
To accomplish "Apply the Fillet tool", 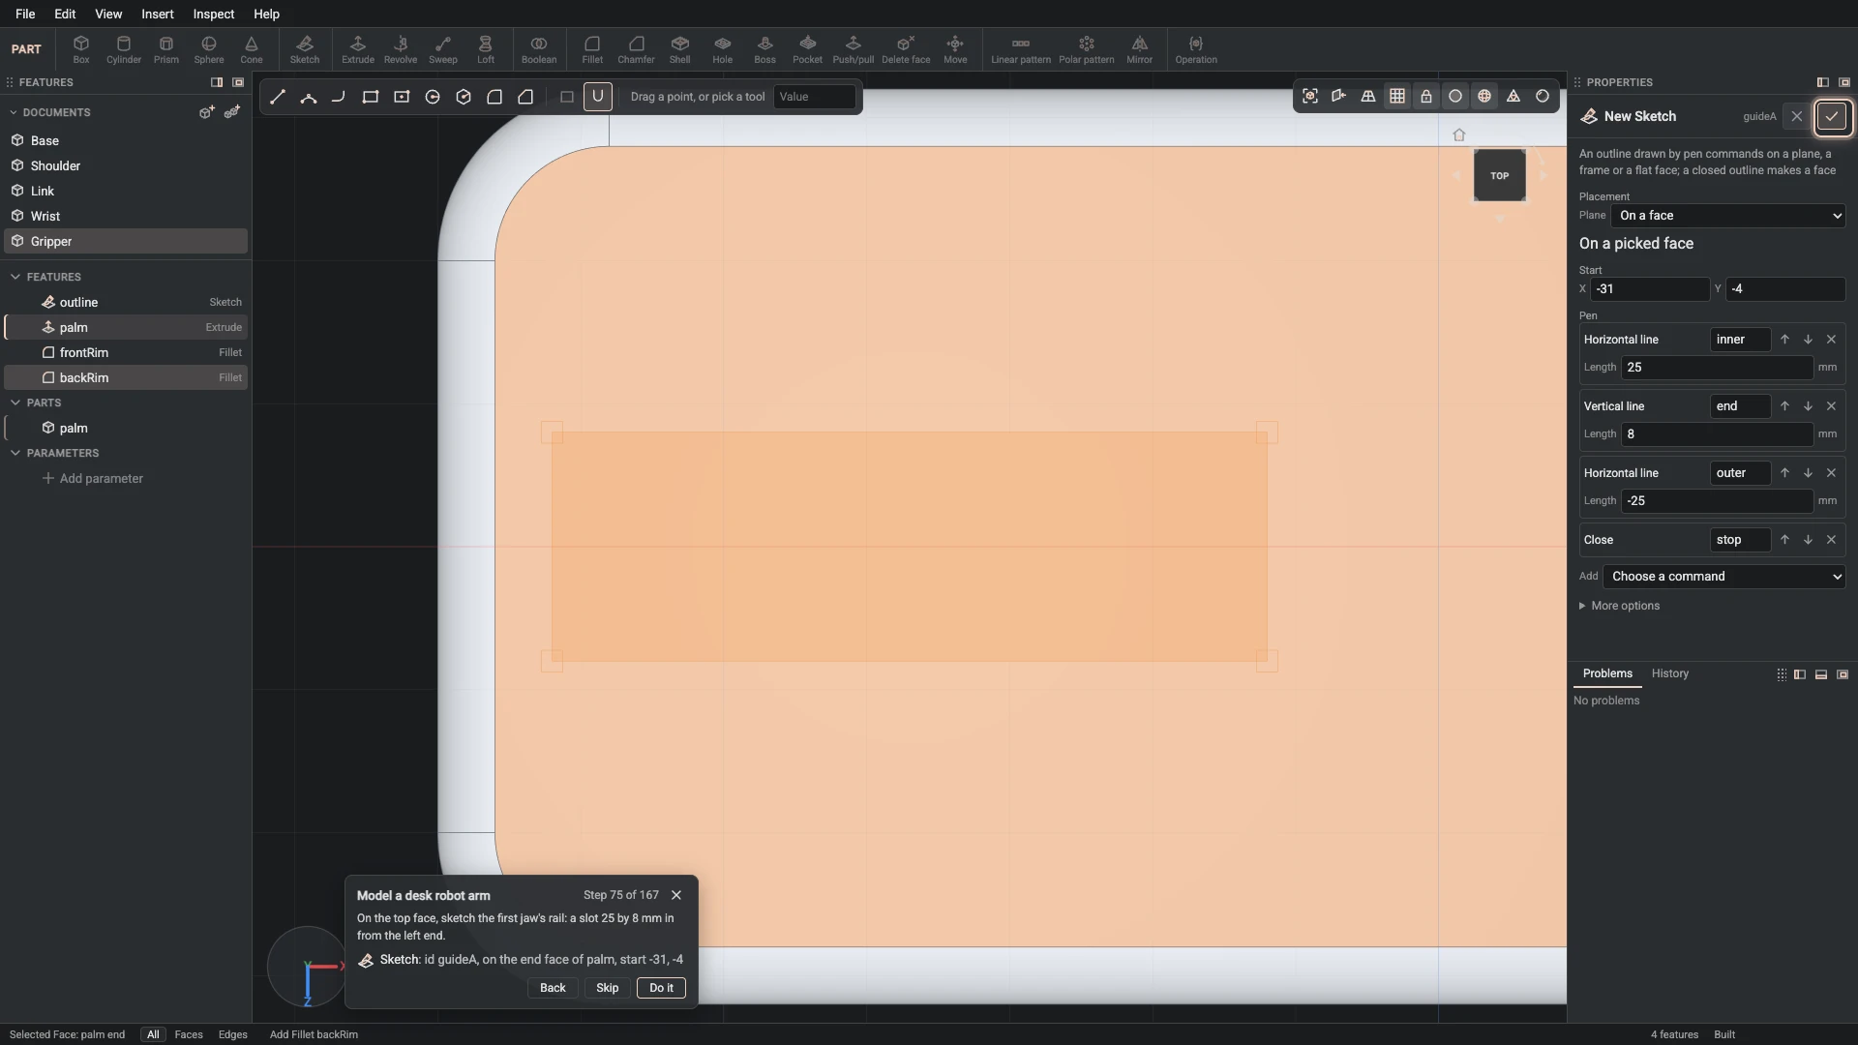I will [x=592, y=49].
